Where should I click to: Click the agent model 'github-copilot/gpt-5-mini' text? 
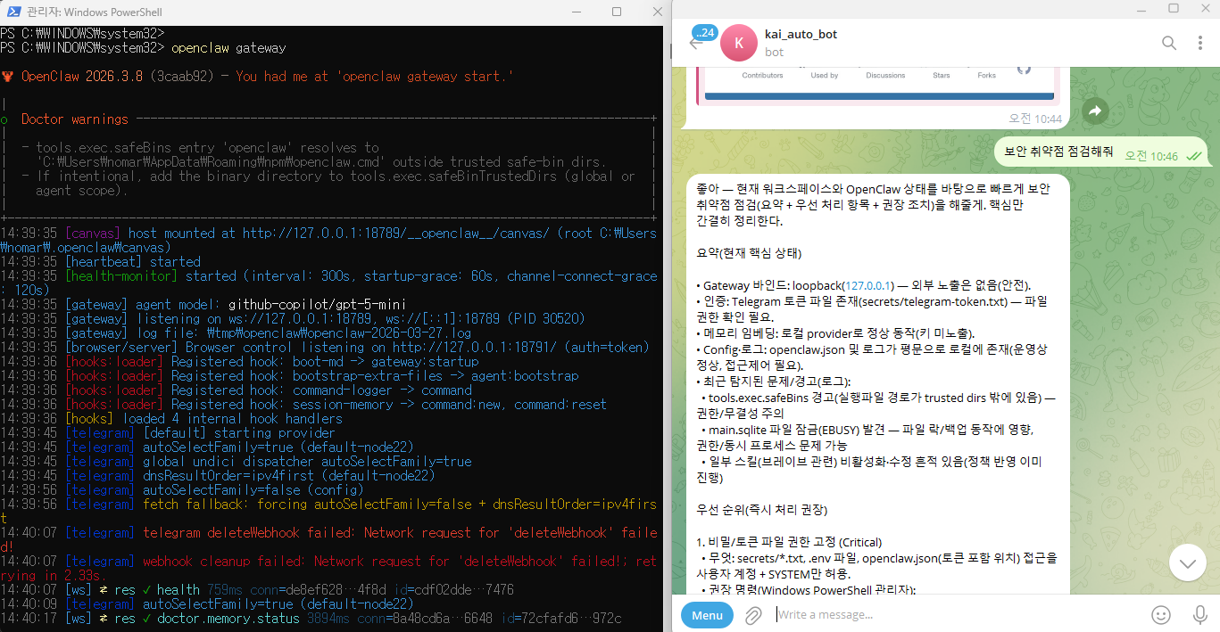[317, 304]
